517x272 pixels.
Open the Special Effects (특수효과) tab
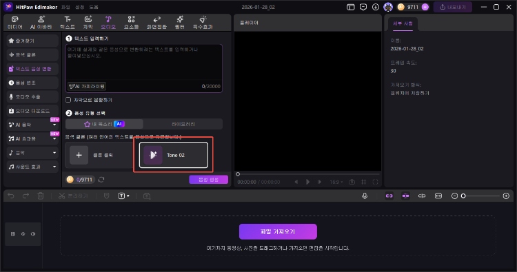[203, 23]
